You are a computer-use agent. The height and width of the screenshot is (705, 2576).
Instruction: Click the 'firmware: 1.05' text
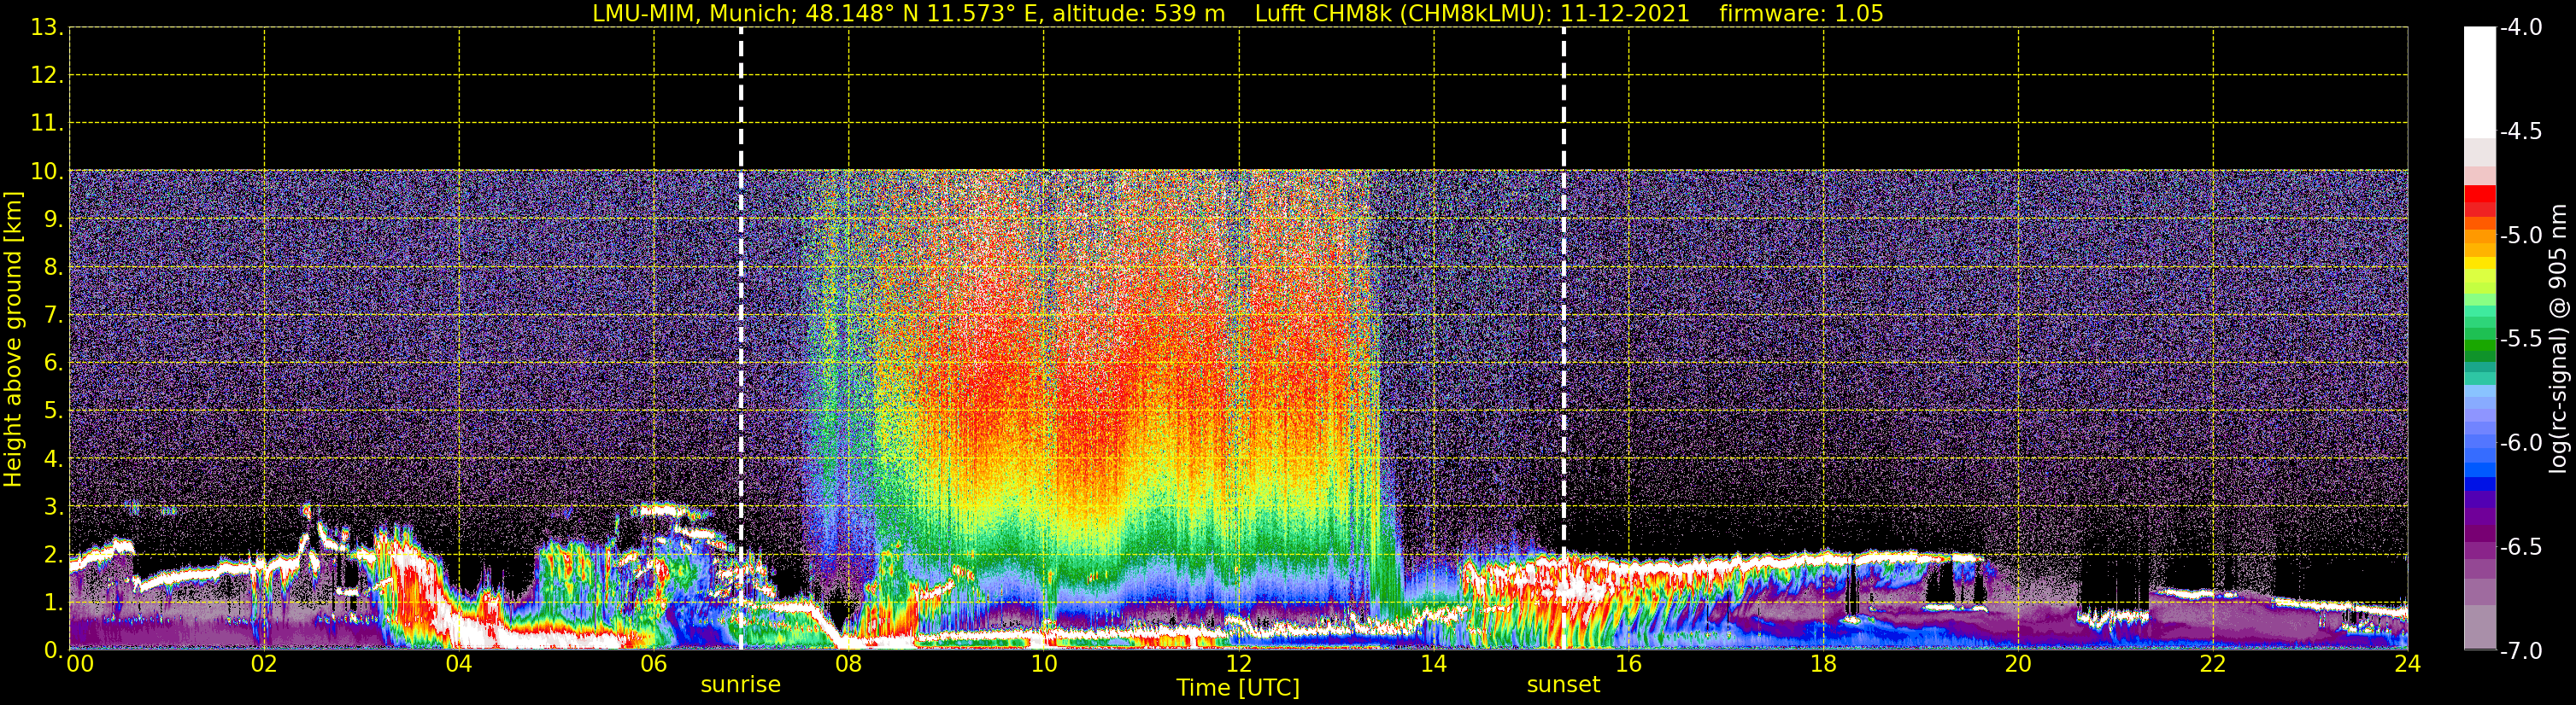pos(1801,13)
